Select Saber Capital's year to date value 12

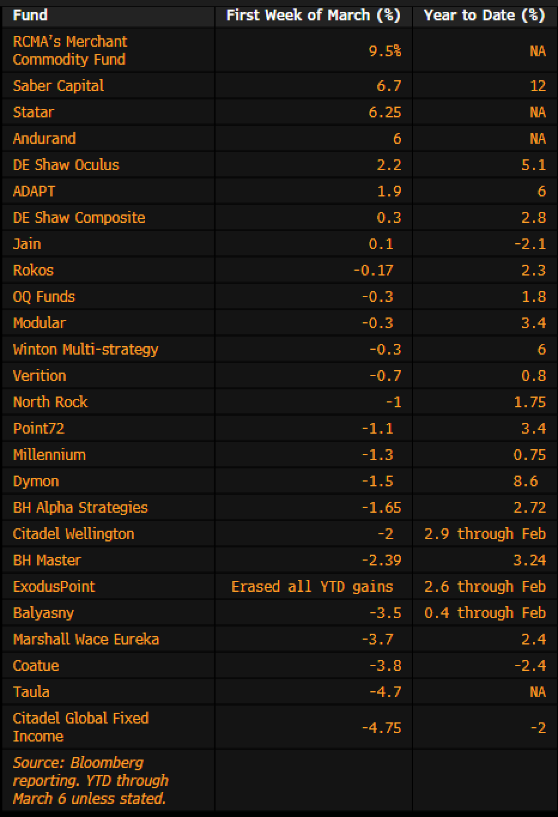(538, 86)
